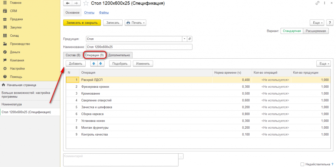336x167 pixels.
Task: Click the Операция column header
Action: pos(146,73)
